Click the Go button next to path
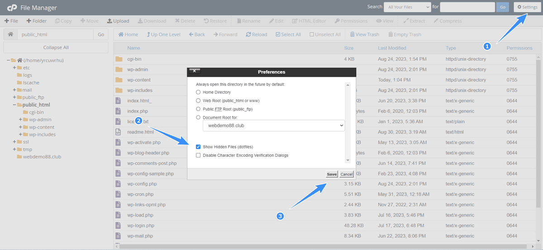Viewport: 543px width, 250px height. [x=101, y=34]
